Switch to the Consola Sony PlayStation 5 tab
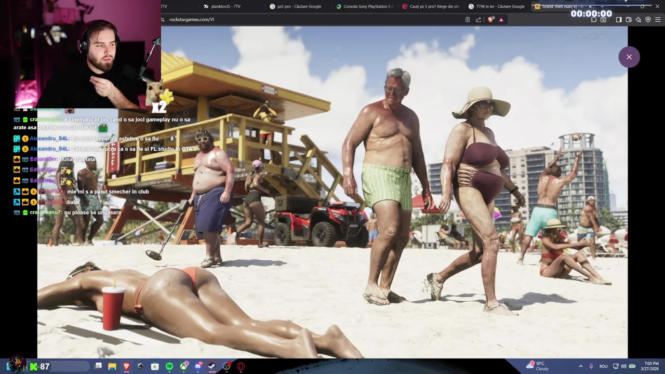 pyautogui.click(x=365, y=6)
